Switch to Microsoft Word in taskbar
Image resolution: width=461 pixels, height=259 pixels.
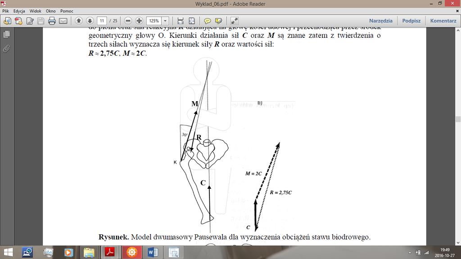[x=153, y=253]
